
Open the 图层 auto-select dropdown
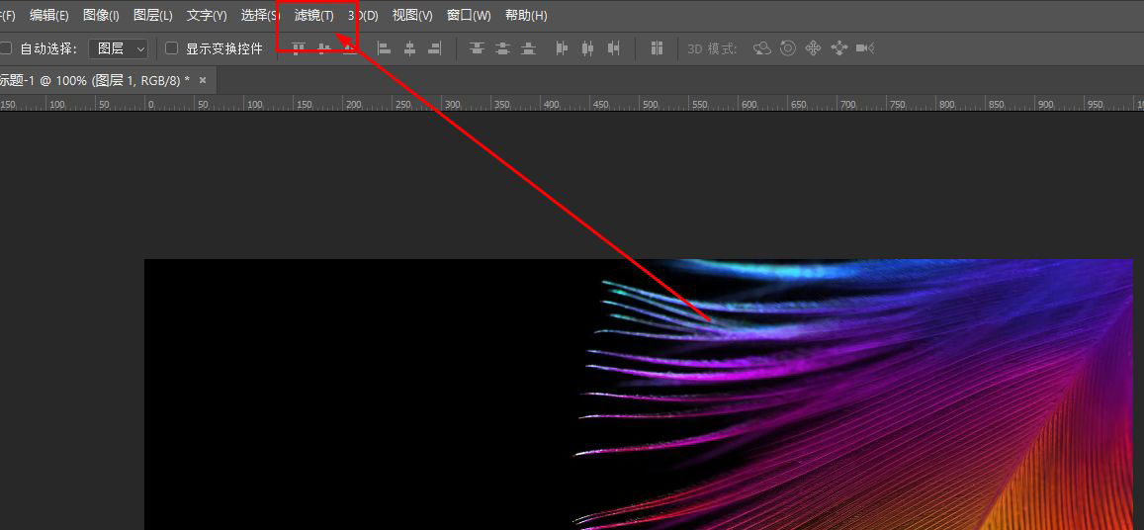click(x=119, y=48)
